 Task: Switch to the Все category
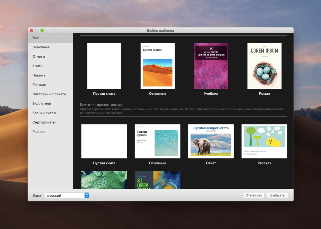tap(36, 38)
